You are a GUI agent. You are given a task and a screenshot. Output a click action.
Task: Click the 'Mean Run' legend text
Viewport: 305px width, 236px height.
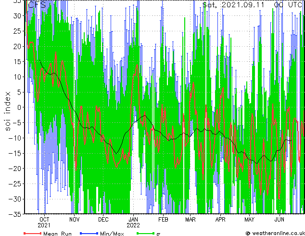tap(57, 234)
